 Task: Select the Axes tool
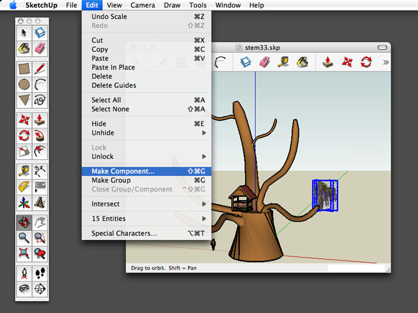tap(24, 203)
